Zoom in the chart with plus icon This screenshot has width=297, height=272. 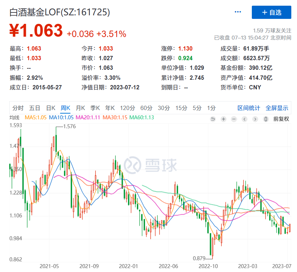(223, 119)
